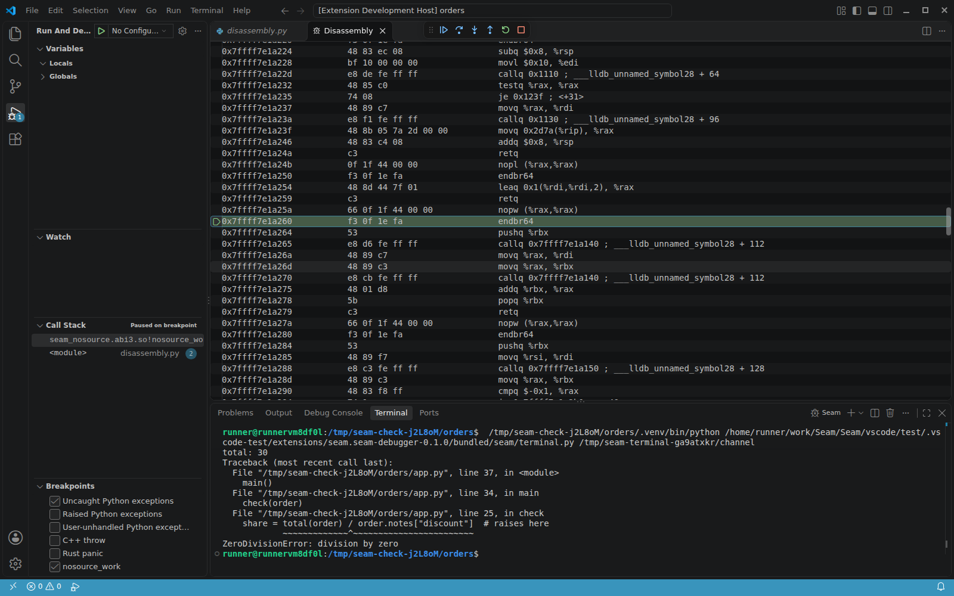Open the Search view in activity bar
Screen dimensions: 954x596
click(16, 60)
